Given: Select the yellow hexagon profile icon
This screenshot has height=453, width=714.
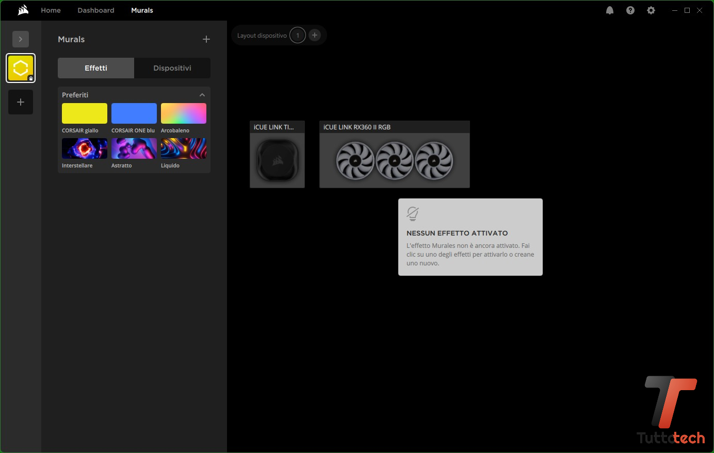Looking at the screenshot, I should 21,68.
